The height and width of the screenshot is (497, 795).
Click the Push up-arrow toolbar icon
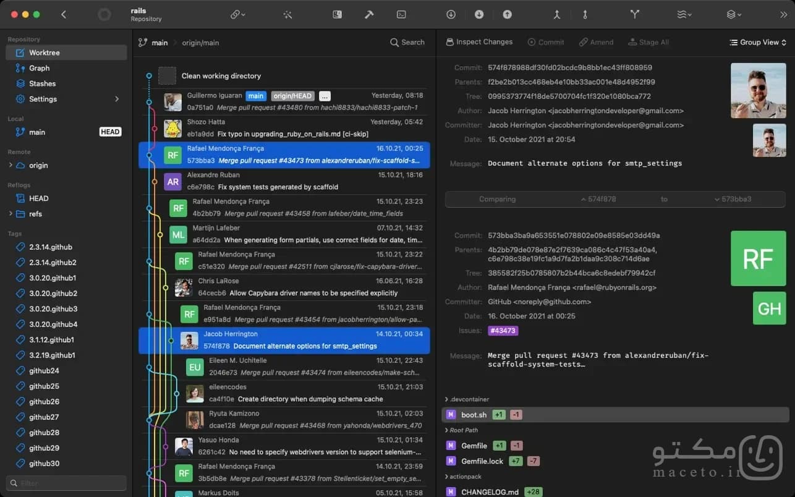[507, 14]
